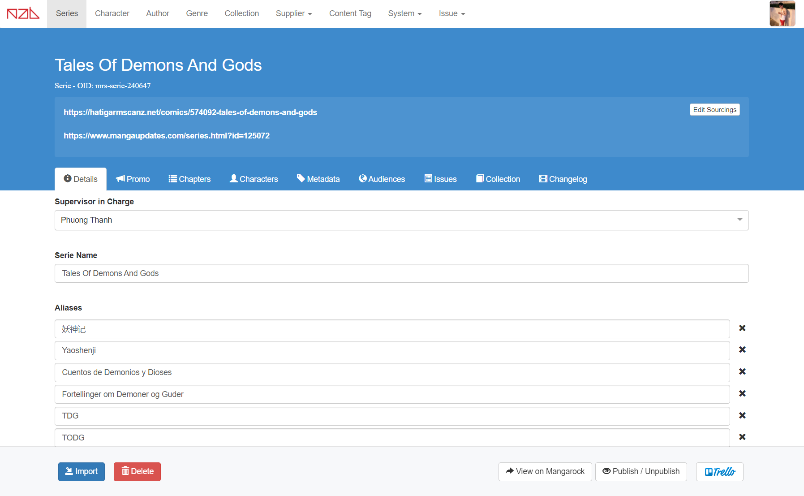Click the NAB logo in navbar
Viewport: 804px width, 496px height.
23,13
